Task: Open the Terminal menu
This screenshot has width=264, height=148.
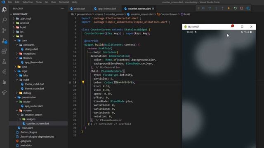Action: 64,2
